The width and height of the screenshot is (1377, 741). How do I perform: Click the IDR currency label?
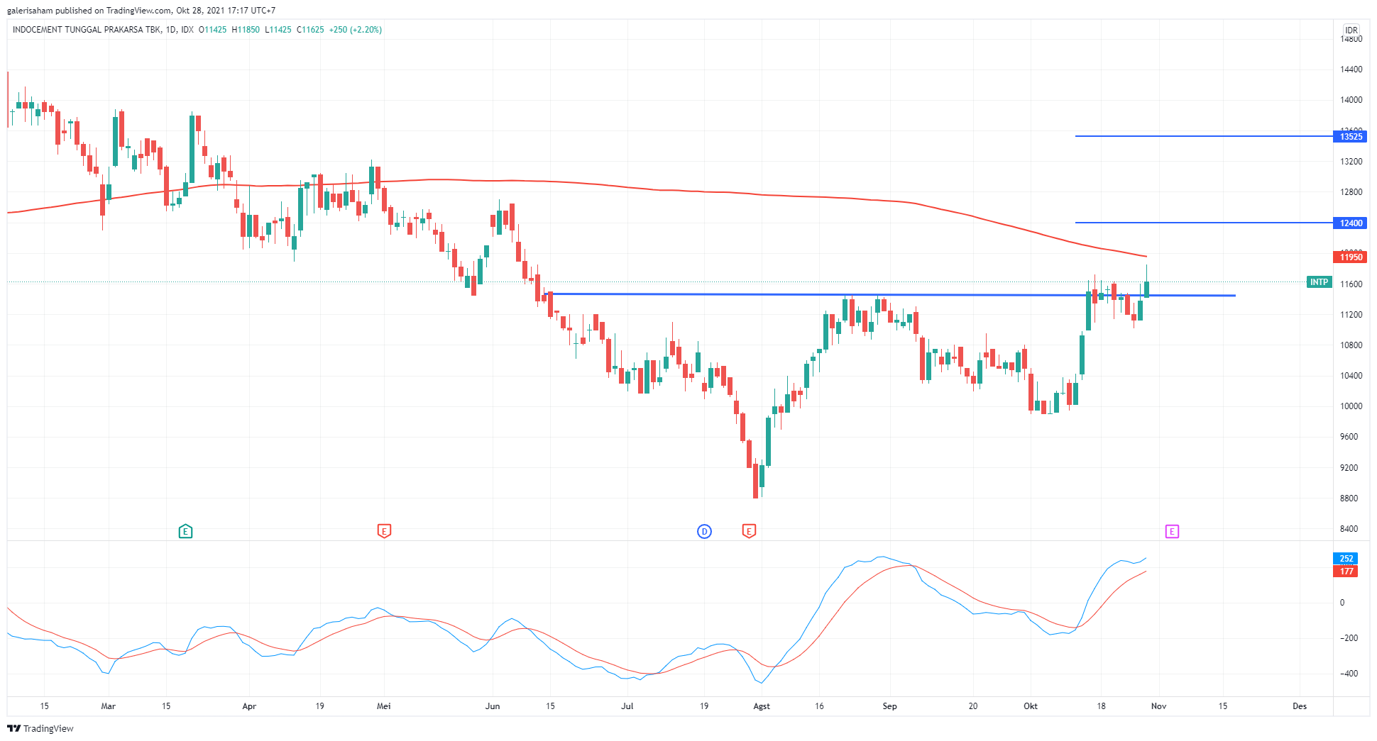[x=1351, y=30]
